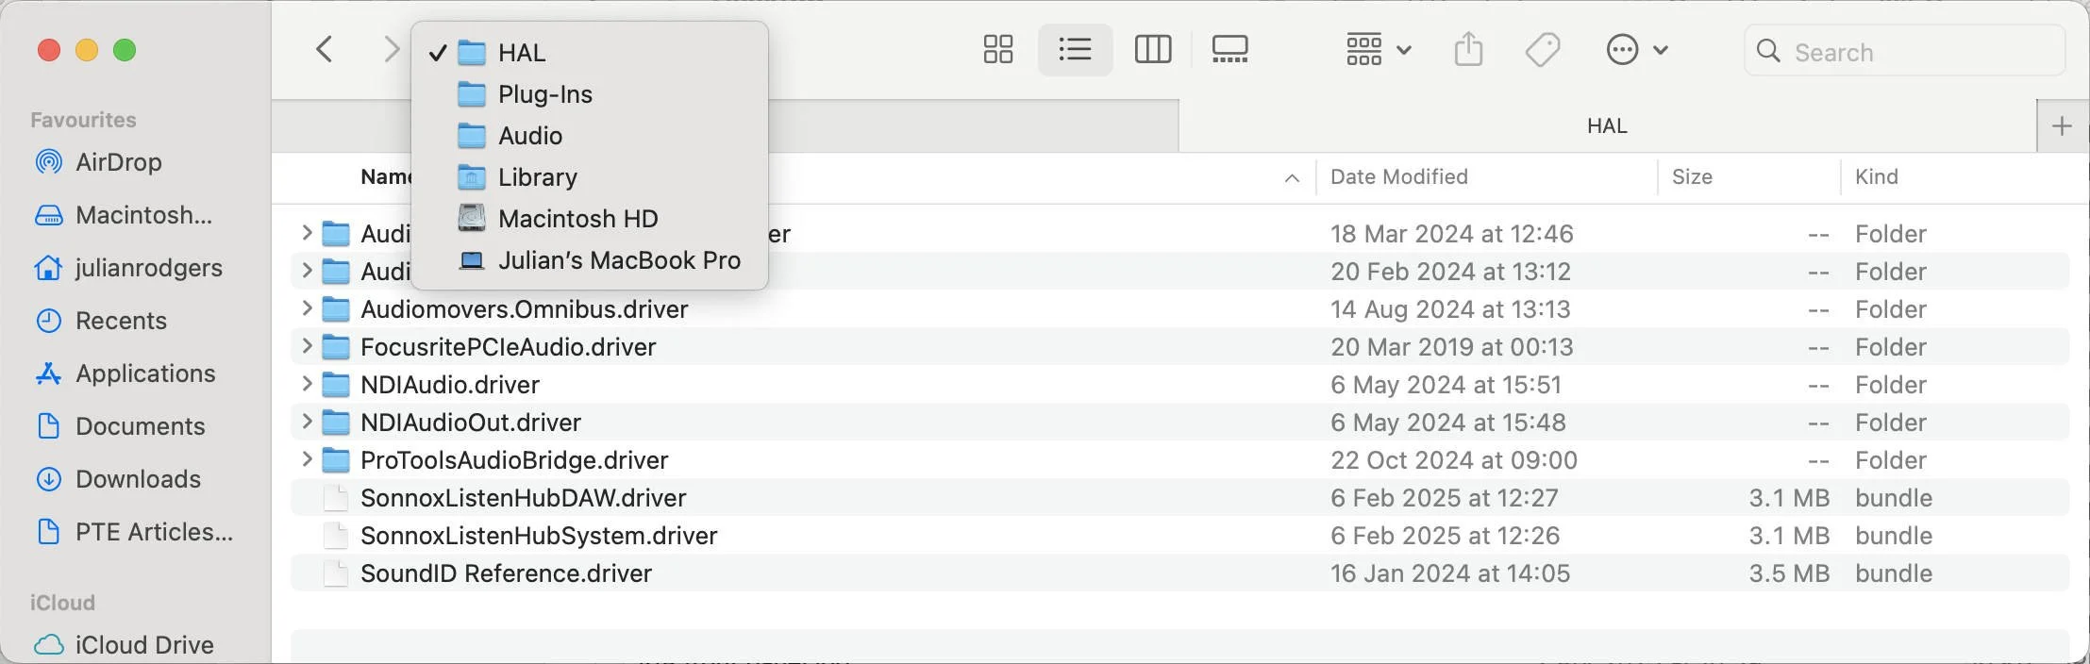Screen dimensions: 2090x664
Task: Add a new tab with plus button
Action: coord(2063,125)
